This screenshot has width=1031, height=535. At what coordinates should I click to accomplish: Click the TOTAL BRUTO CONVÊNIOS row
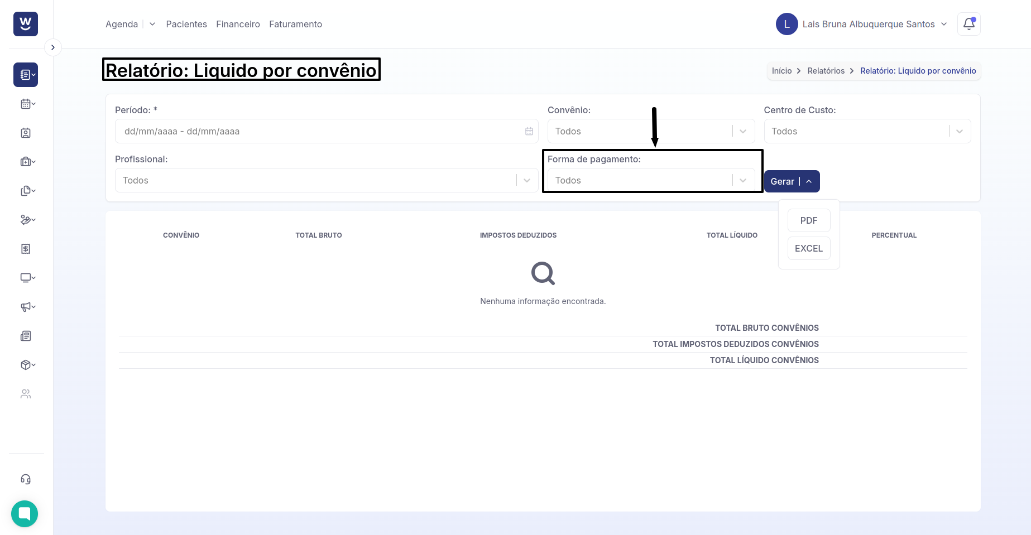543,328
